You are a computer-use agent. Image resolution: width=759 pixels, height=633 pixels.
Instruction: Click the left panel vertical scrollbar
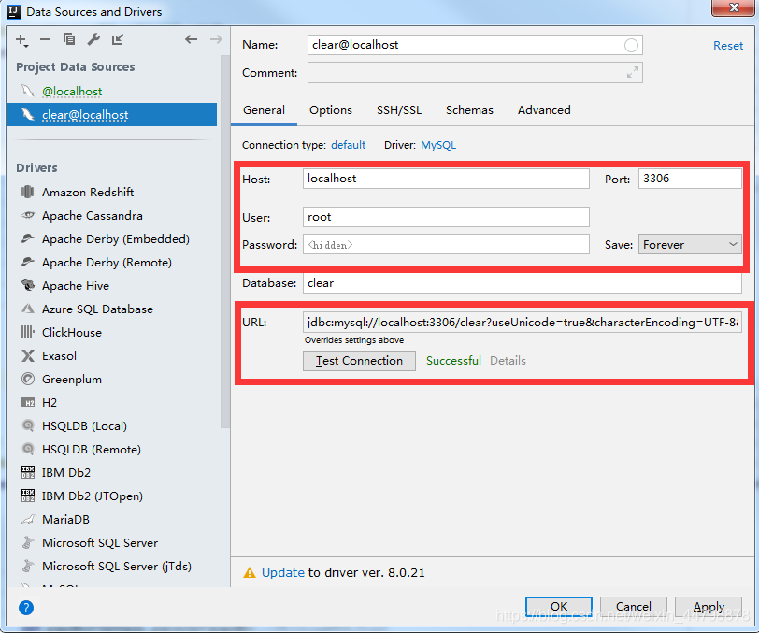point(224,242)
